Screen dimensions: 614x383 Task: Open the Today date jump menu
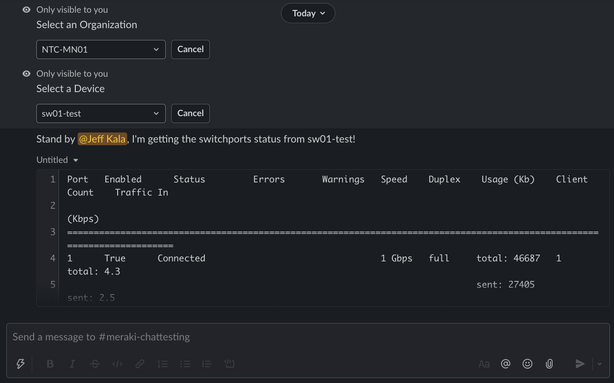pos(308,13)
